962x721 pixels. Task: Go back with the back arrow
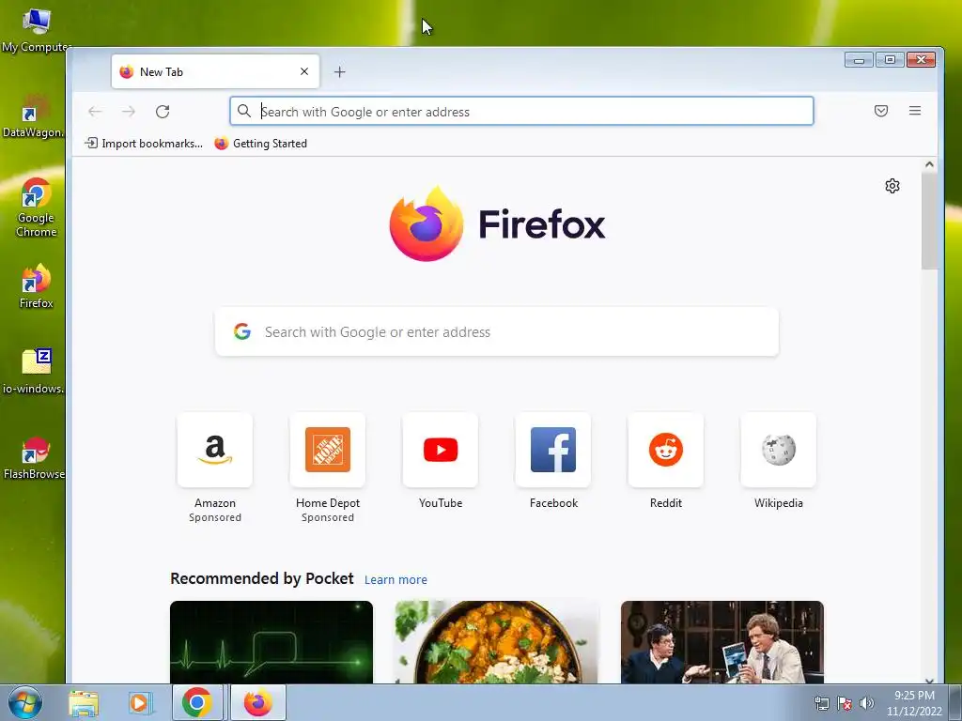click(x=95, y=112)
